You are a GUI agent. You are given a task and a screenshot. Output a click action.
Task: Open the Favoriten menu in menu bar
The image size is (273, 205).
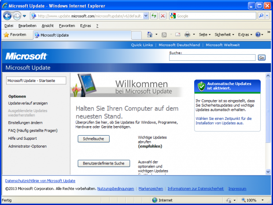(67, 26)
